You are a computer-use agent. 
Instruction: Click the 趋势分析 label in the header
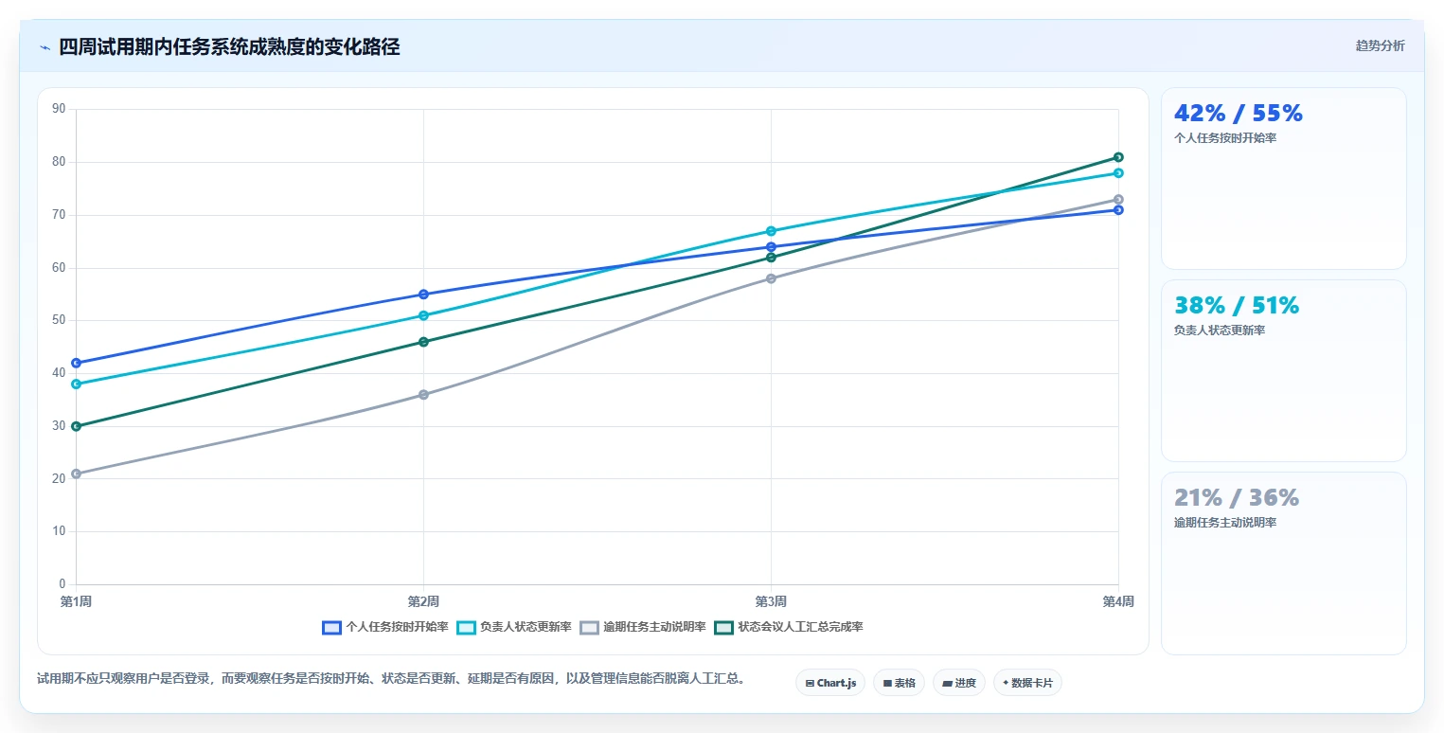coord(1380,46)
